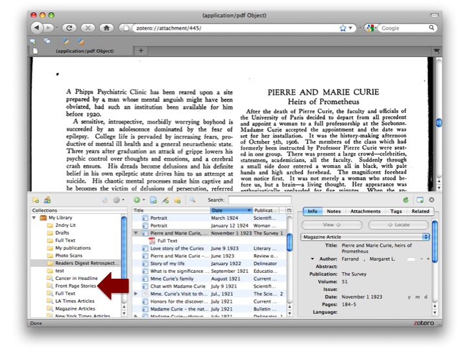Viewport: 467px width, 350px height.
Task: Open a new browser tab
Action: pos(141,51)
